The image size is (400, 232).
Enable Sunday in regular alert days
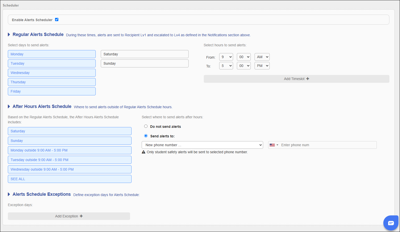[x=145, y=63]
